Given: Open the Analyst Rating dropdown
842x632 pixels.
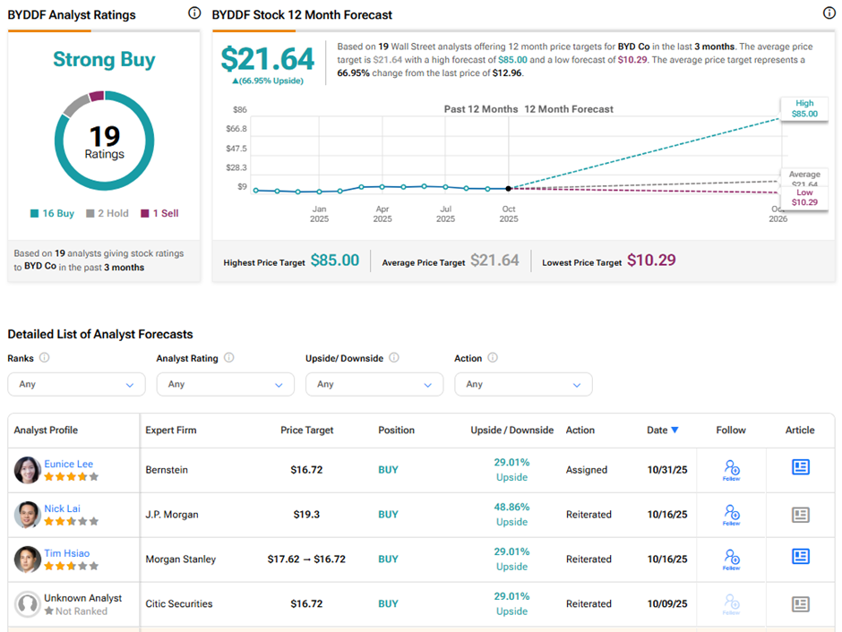Looking at the screenshot, I should (225, 384).
